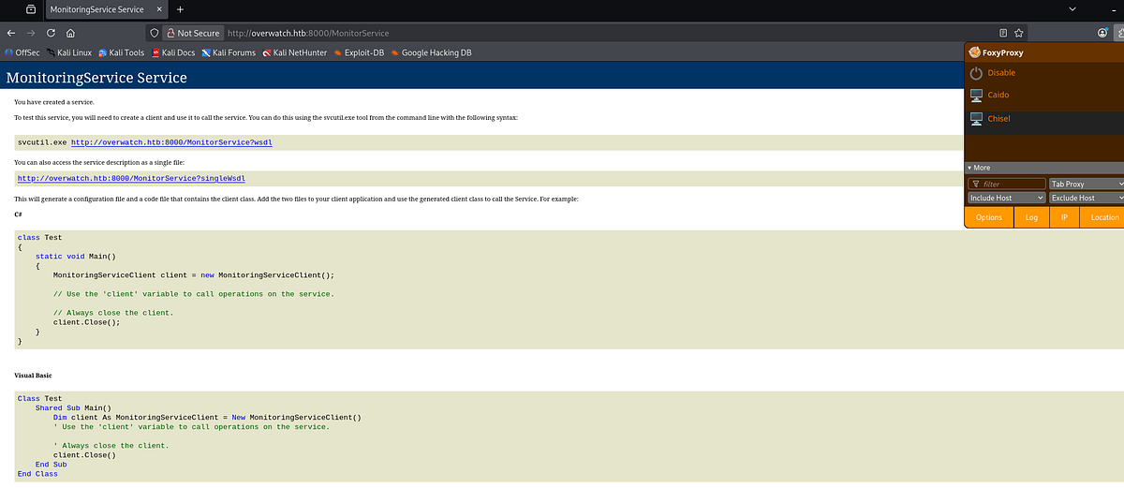Open the Kali Tools bookmark

pyautogui.click(x=121, y=52)
